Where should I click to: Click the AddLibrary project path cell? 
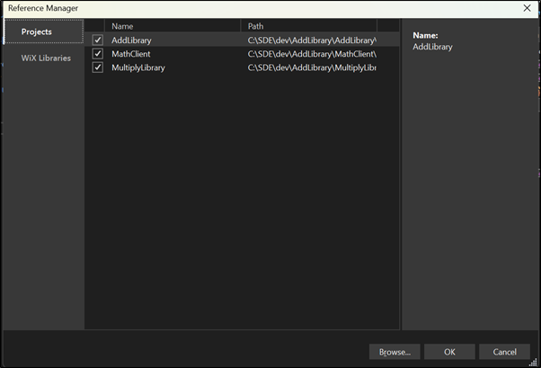(x=312, y=40)
